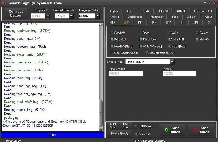This screenshot has height=142, width=218.
Task: Toggle the Backup mobile(ADB) checkbox
Action: click(148, 53)
